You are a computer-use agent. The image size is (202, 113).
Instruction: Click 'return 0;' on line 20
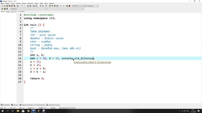[37, 78]
